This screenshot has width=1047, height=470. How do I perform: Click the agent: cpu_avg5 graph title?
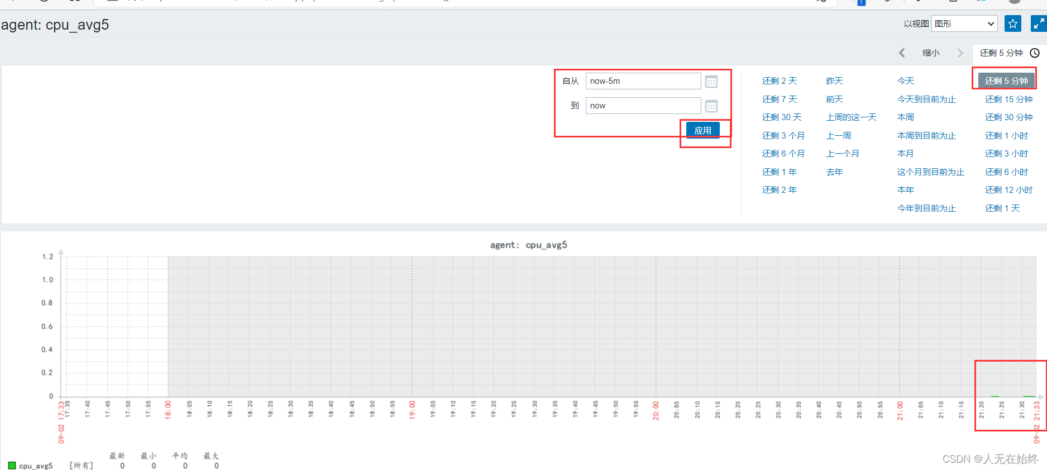(x=528, y=245)
